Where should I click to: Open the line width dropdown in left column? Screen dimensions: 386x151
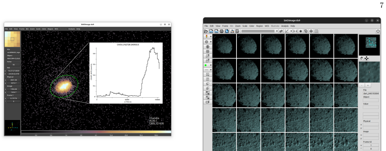point(211,70)
